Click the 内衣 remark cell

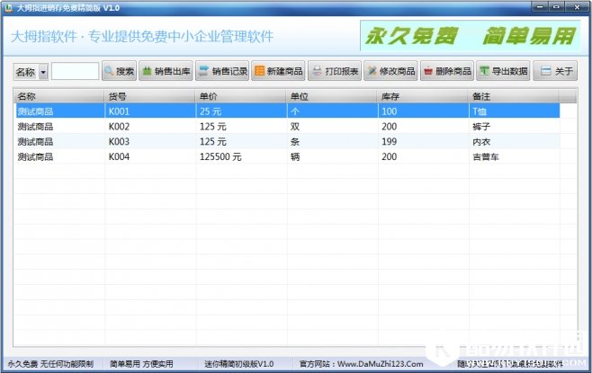(481, 141)
